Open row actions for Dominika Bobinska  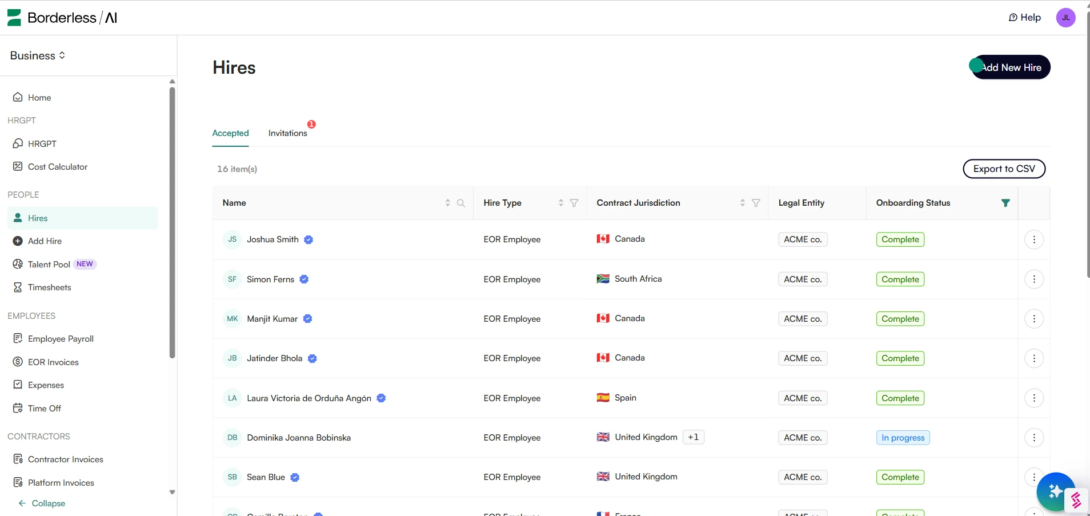[x=1034, y=438]
